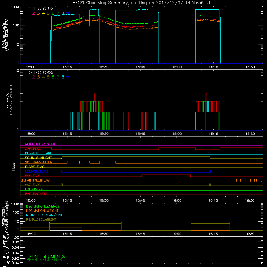
Task: Click 16:30 tick under the decimation plot
Action: pyautogui.click(x=250, y=234)
